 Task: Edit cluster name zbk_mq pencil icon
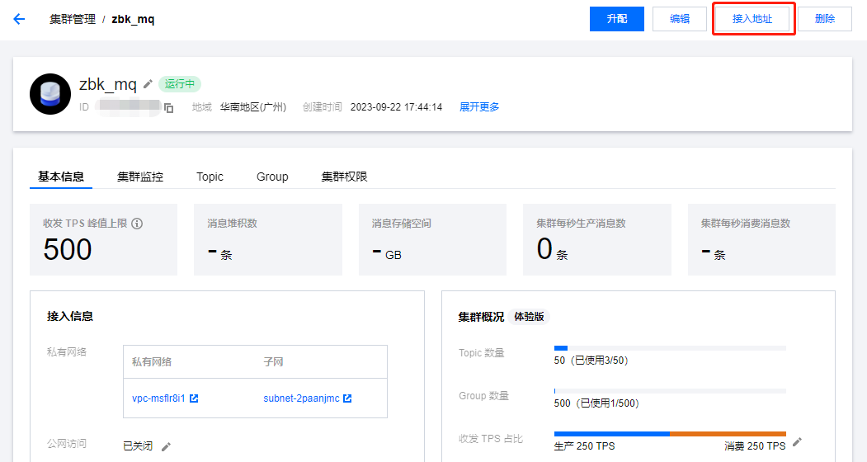(148, 84)
